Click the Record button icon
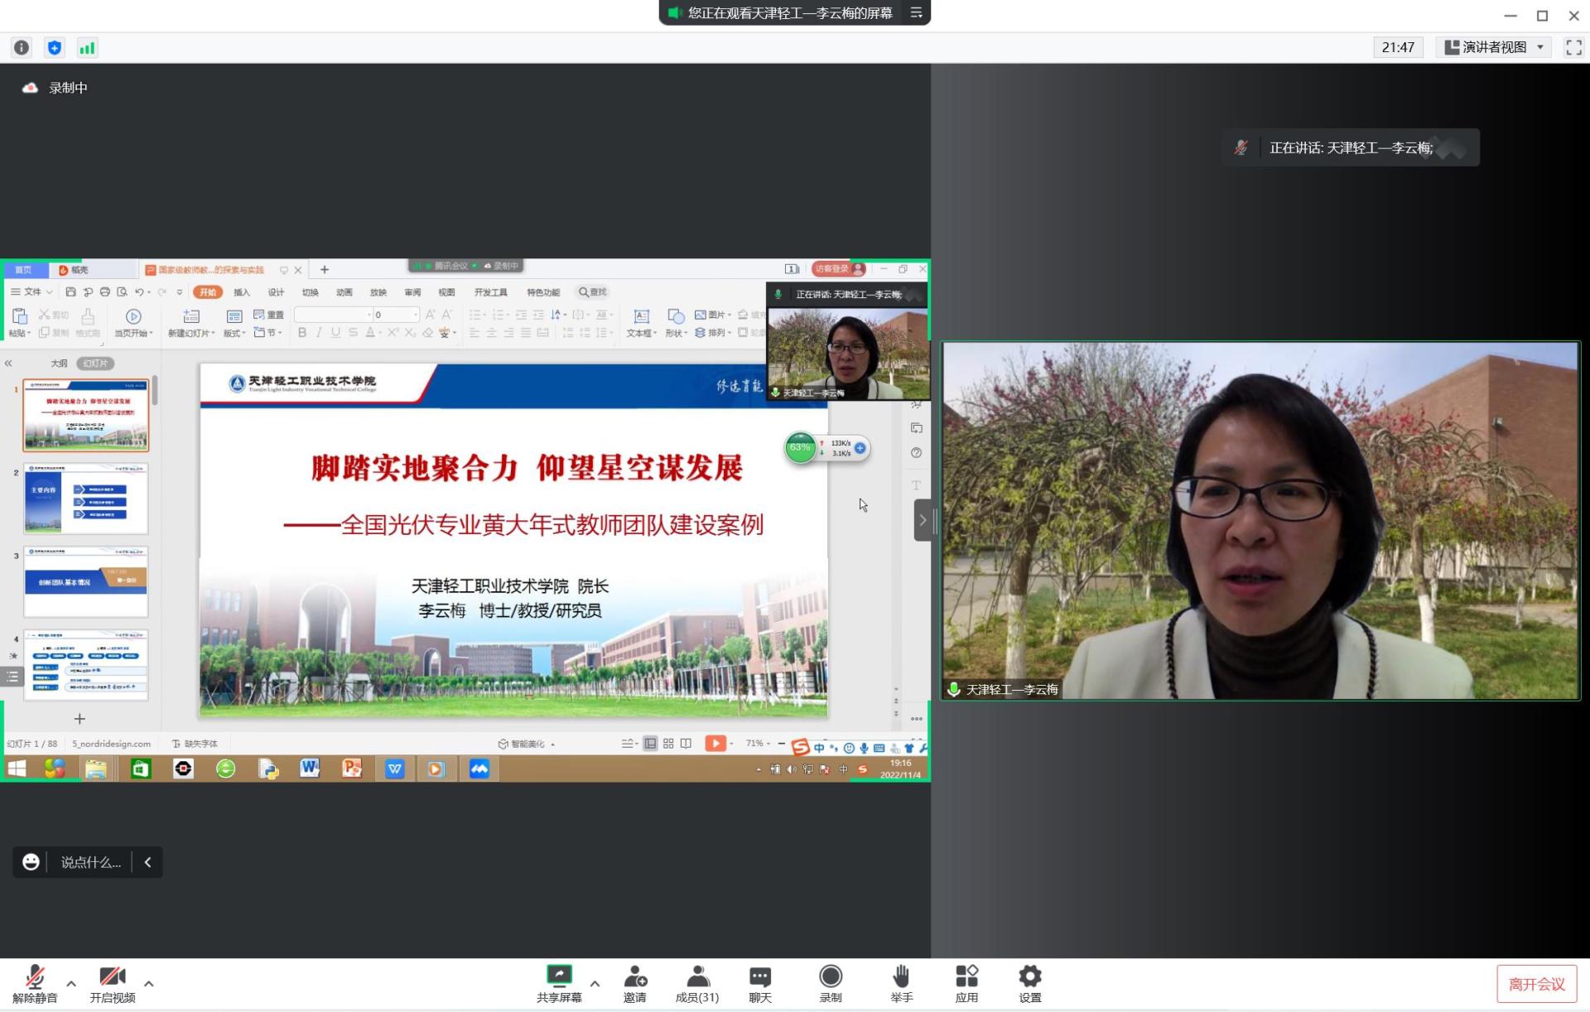This screenshot has height=1012, width=1590. pyautogui.click(x=830, y=977)
